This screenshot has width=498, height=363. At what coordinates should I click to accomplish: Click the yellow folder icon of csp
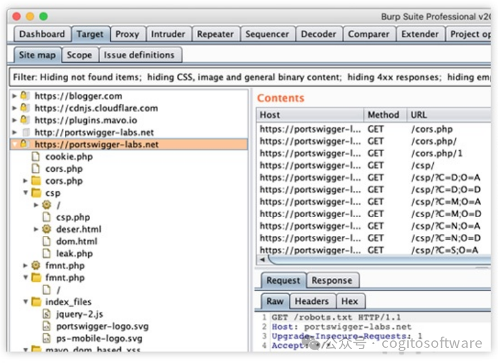coord(37,193)
